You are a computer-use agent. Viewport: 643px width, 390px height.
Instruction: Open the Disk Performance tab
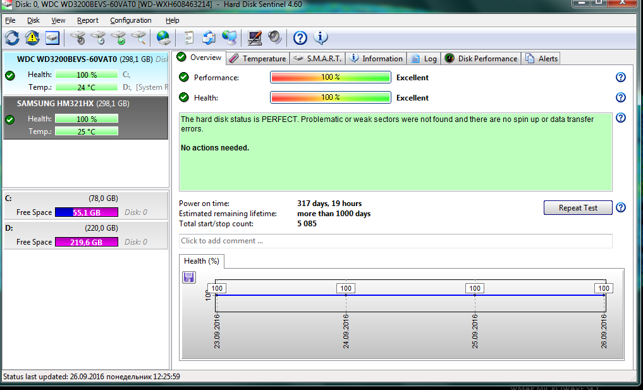tap(481, 58)
